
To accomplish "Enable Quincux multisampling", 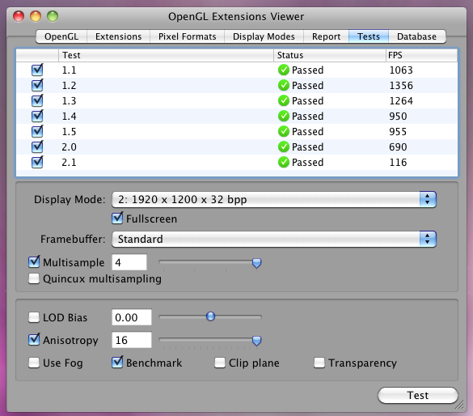I will coord(34,278).
